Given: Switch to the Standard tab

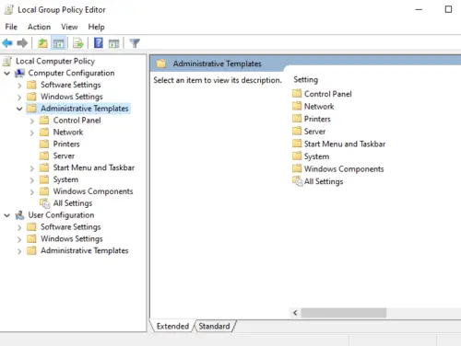Looking at the screenshot, I should pyautogui.click(x=214, y=326).
